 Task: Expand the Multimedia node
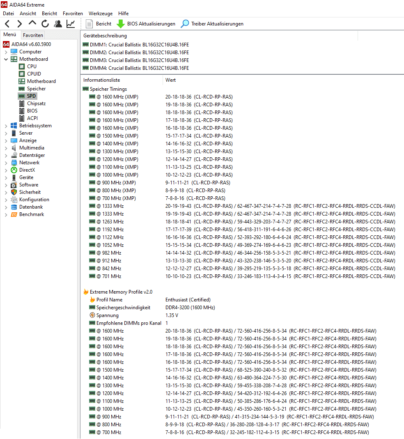point(6,148)
